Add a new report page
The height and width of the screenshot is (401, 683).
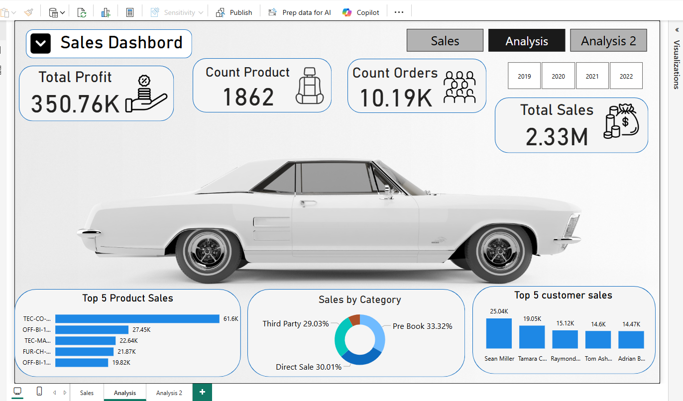point(202,392)
